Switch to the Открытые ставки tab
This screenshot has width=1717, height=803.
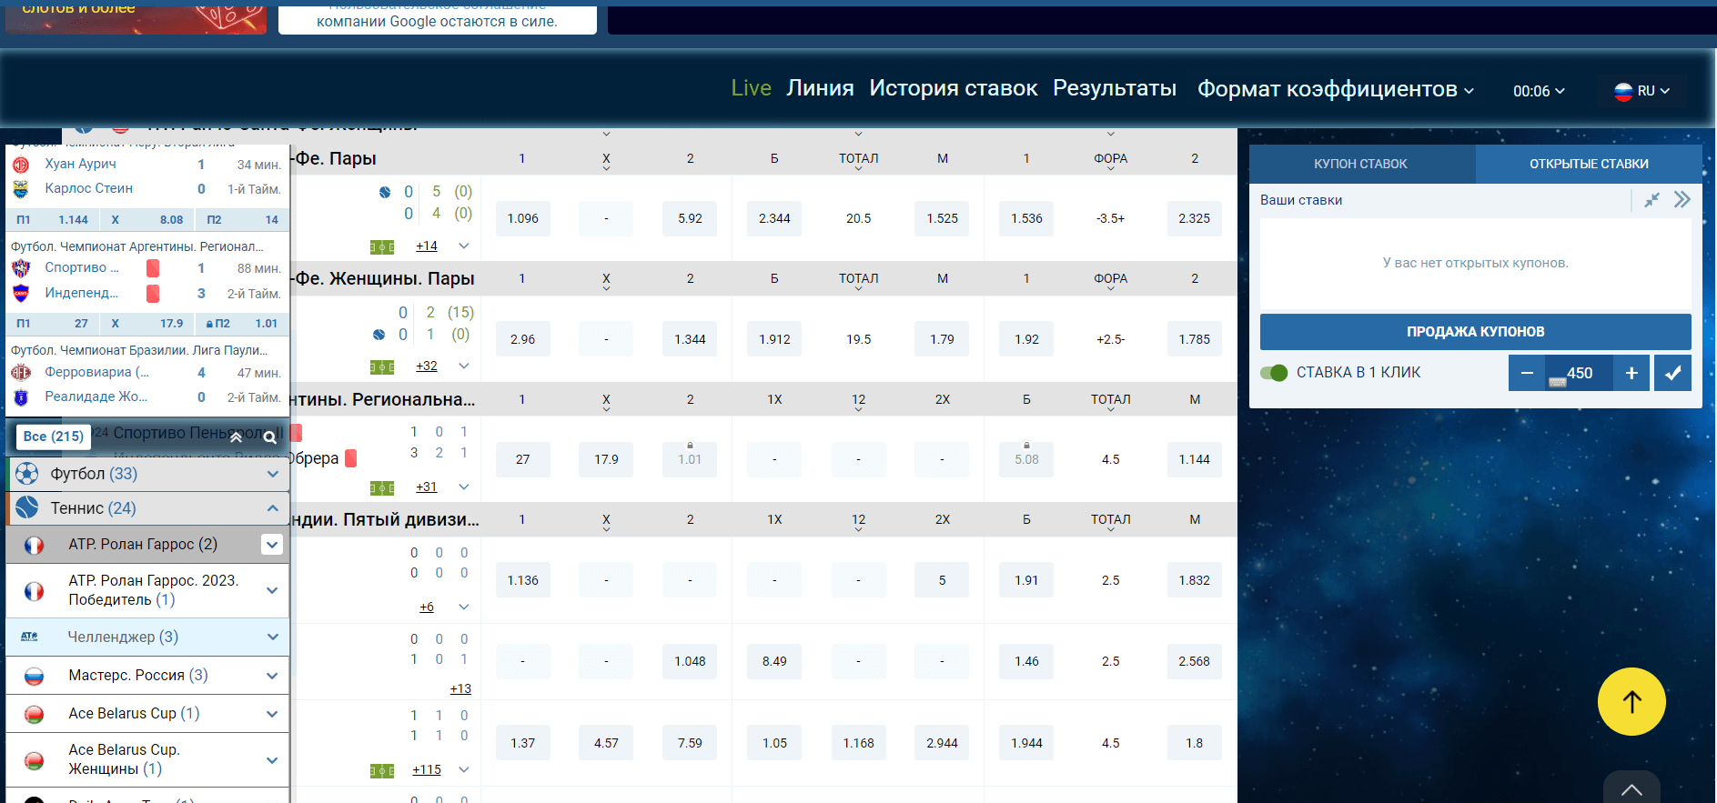pyautogui.click(x=1589, y=164)
